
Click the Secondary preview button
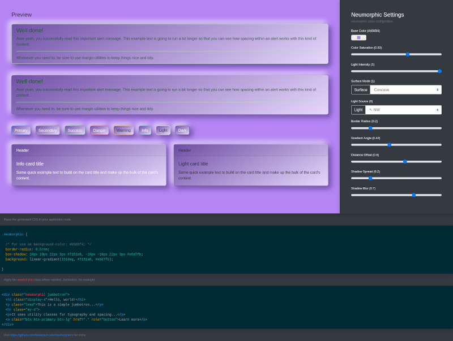pyautogui.click(x=48, y=130)
